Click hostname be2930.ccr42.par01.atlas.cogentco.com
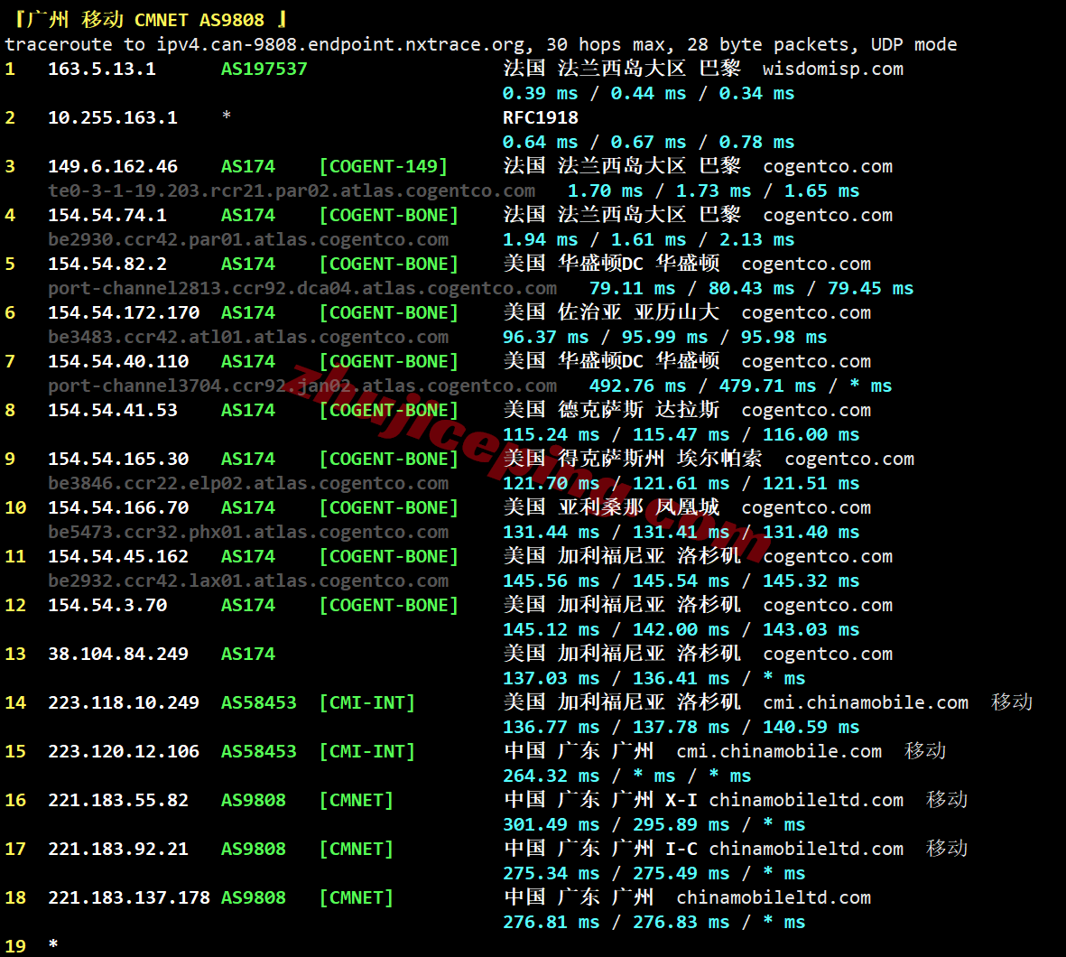The width and height of the screenshot is (1066, 957). [247, 240]
